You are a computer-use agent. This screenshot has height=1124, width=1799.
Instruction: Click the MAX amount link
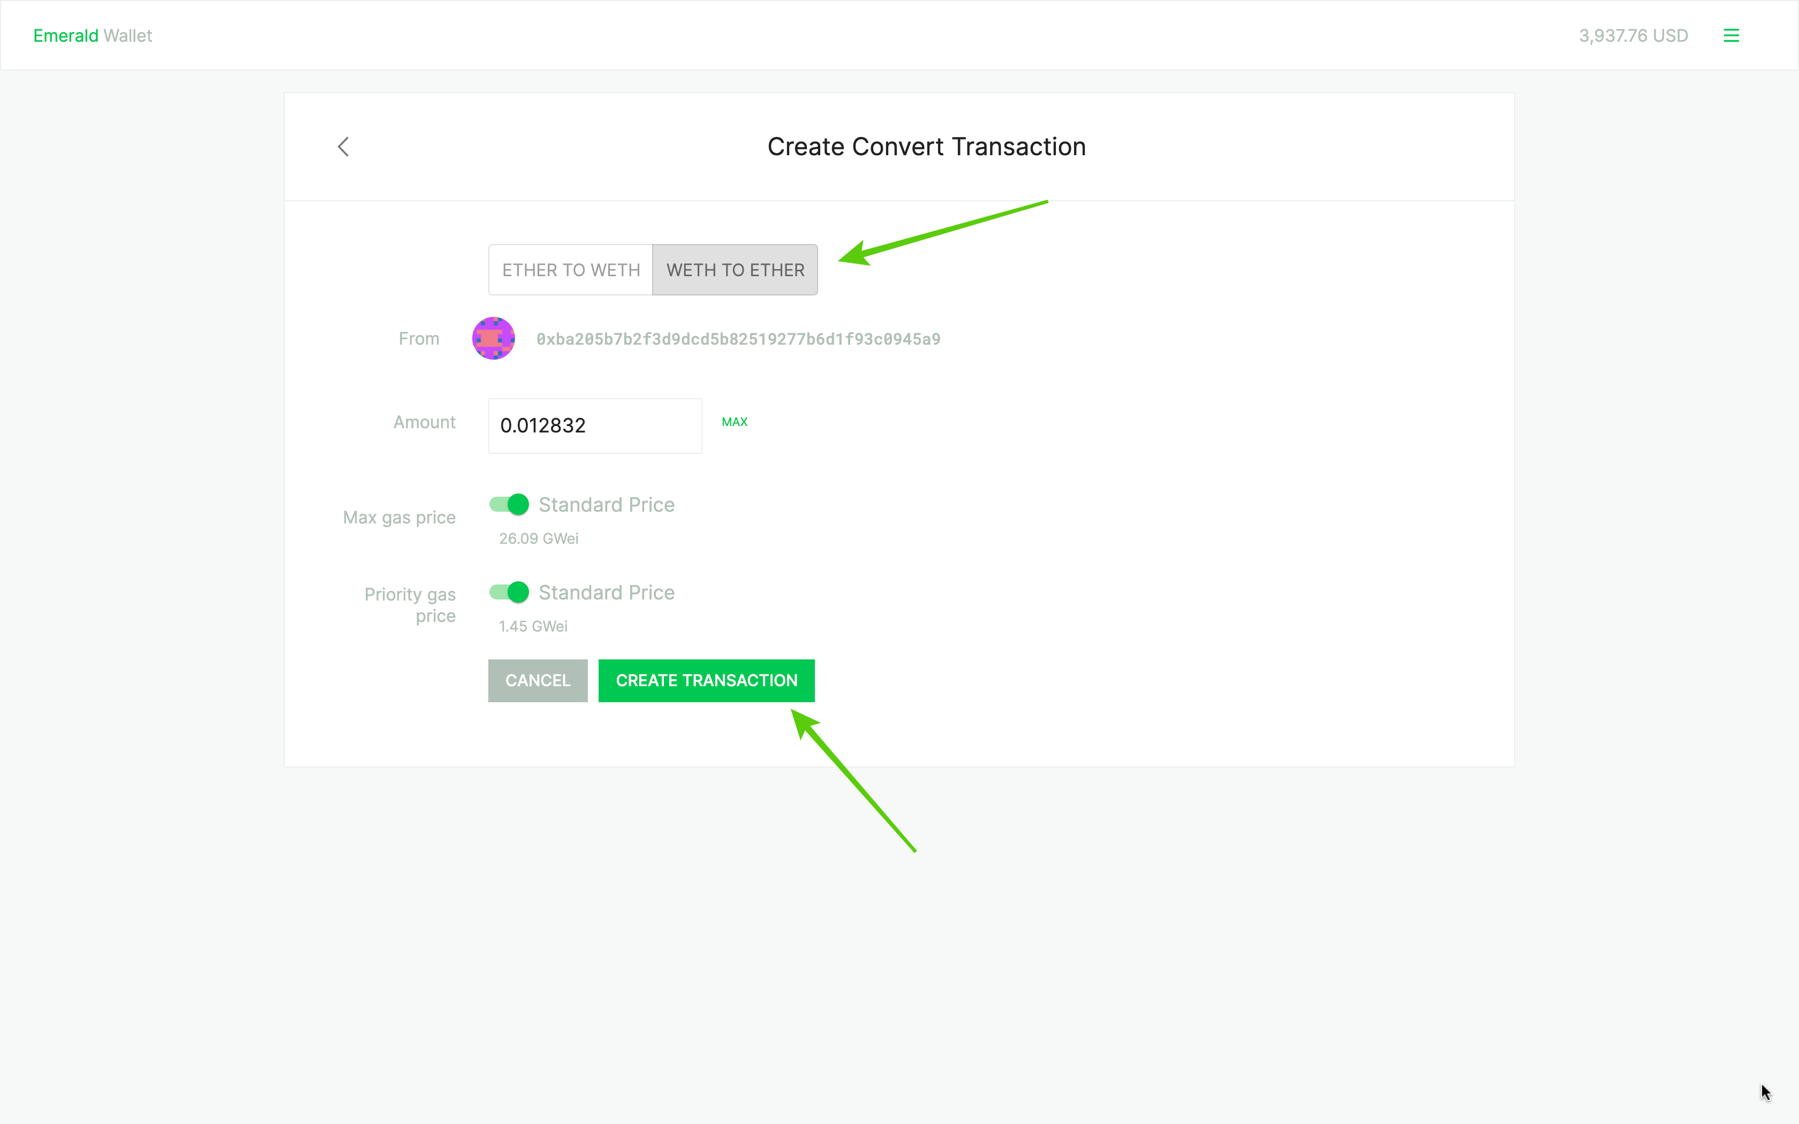[735, 422]
